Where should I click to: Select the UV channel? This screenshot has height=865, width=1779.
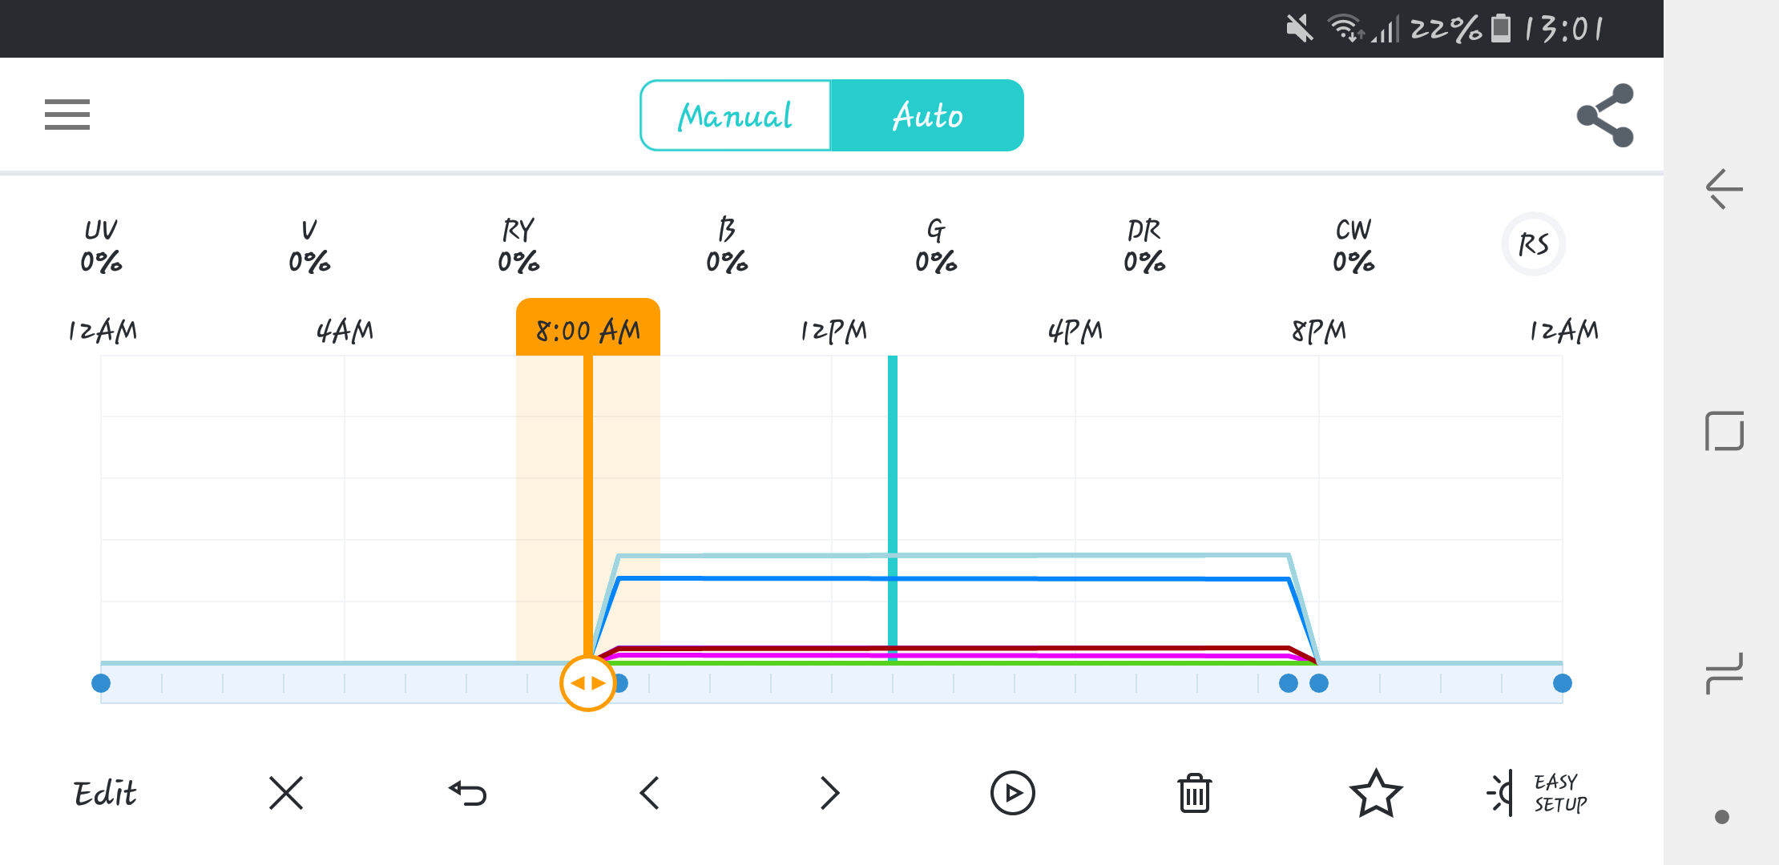[101, 245]
